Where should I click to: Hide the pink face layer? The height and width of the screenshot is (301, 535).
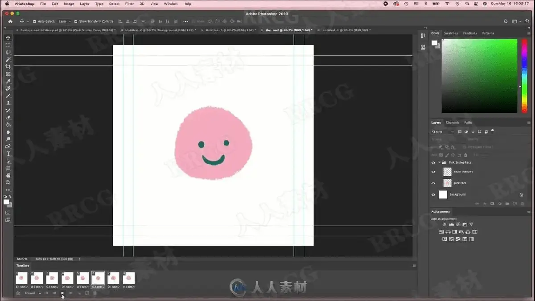433,183
